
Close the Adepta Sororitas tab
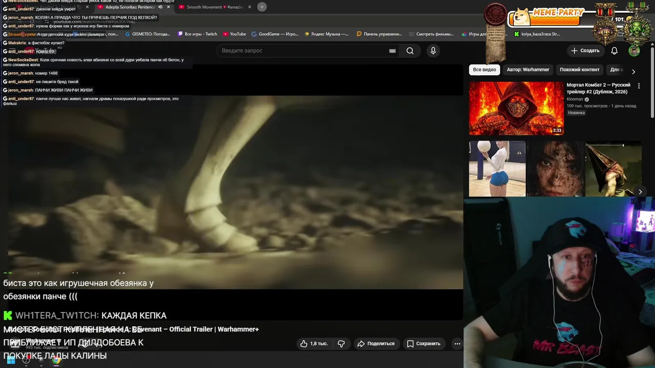pos(168,7)
